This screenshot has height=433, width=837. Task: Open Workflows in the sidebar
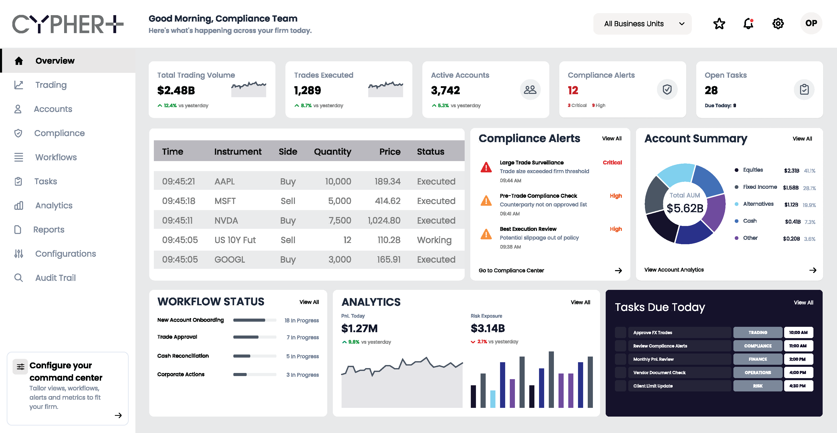68,157
